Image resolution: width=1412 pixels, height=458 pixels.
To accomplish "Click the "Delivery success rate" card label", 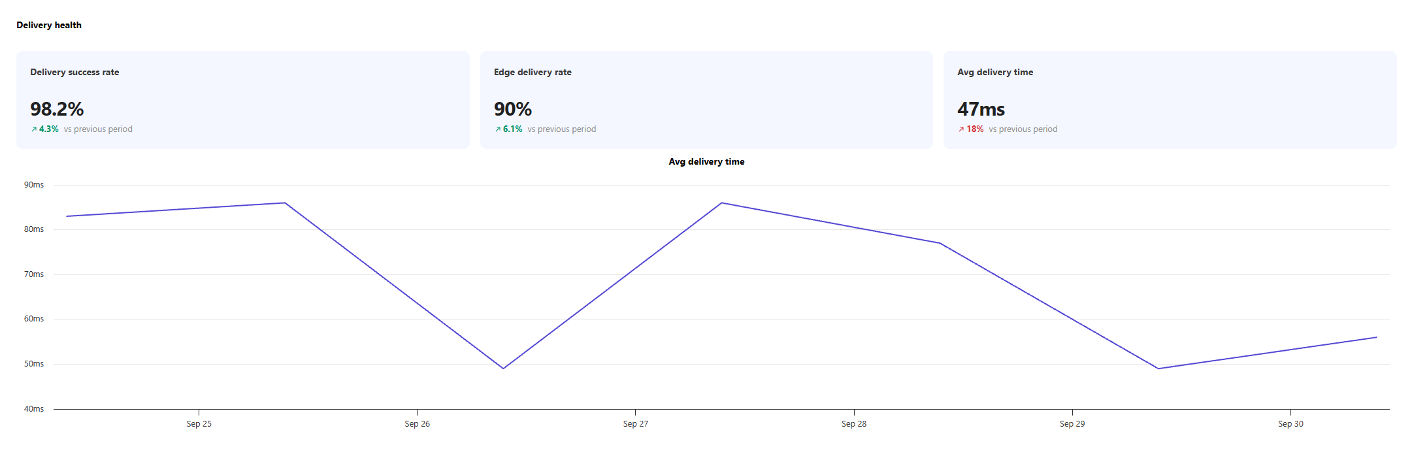I will [x=74, y=73].
